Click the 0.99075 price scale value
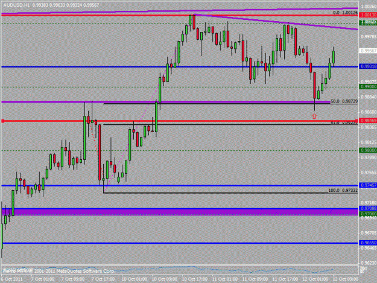377x283 pixels. [x=369, y=81]
